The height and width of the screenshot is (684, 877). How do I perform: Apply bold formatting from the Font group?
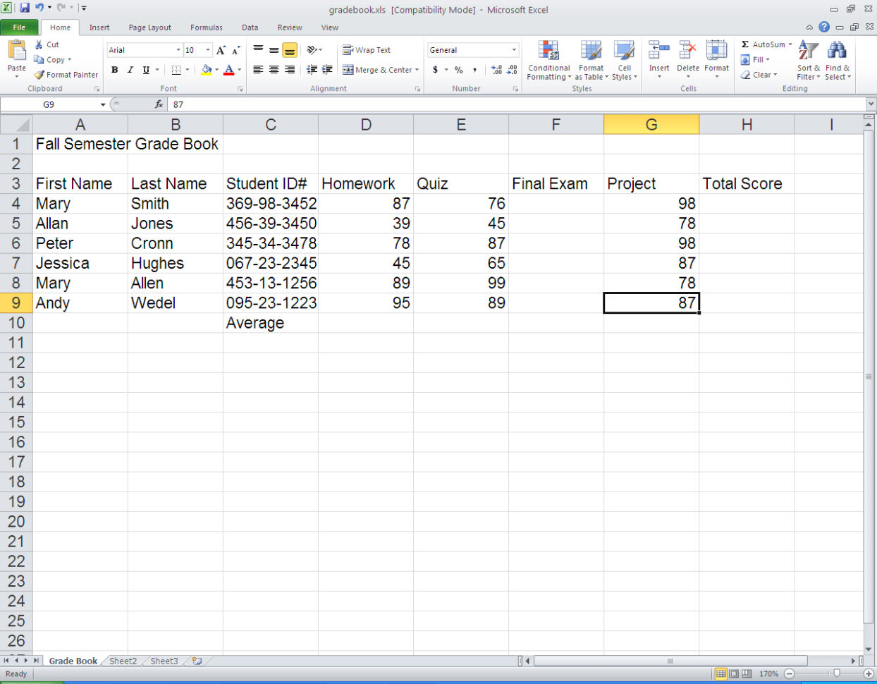114,70
